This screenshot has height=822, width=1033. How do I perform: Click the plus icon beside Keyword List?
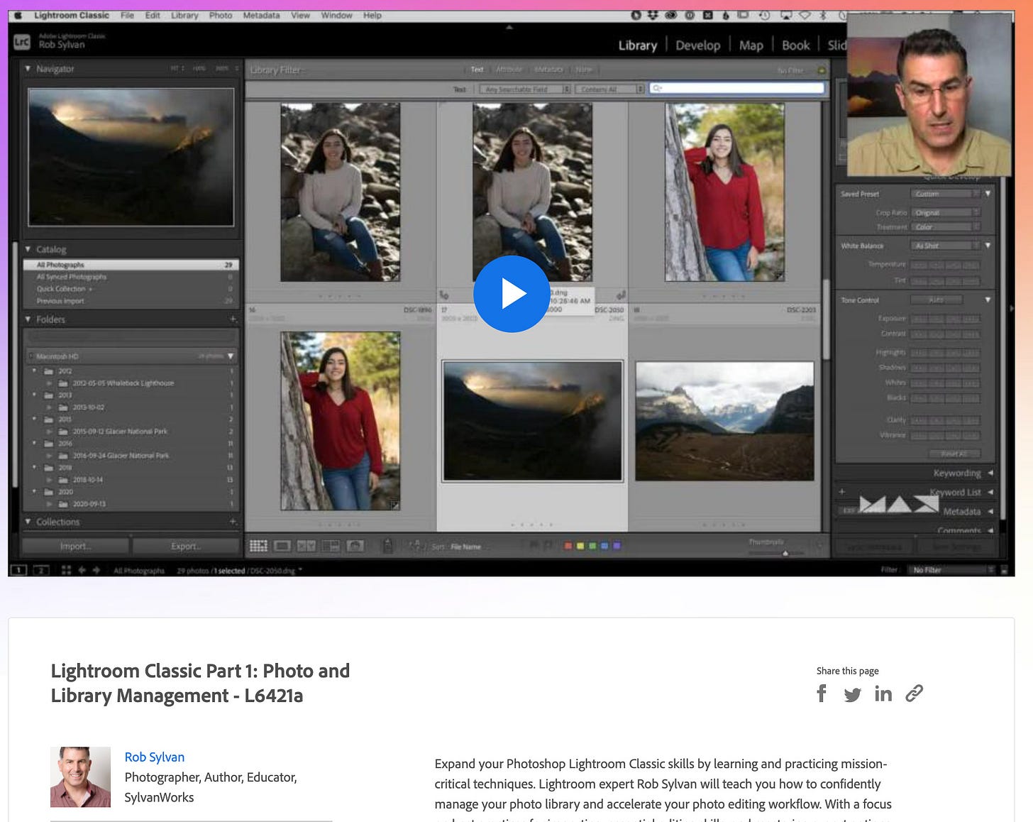[842, 491]
